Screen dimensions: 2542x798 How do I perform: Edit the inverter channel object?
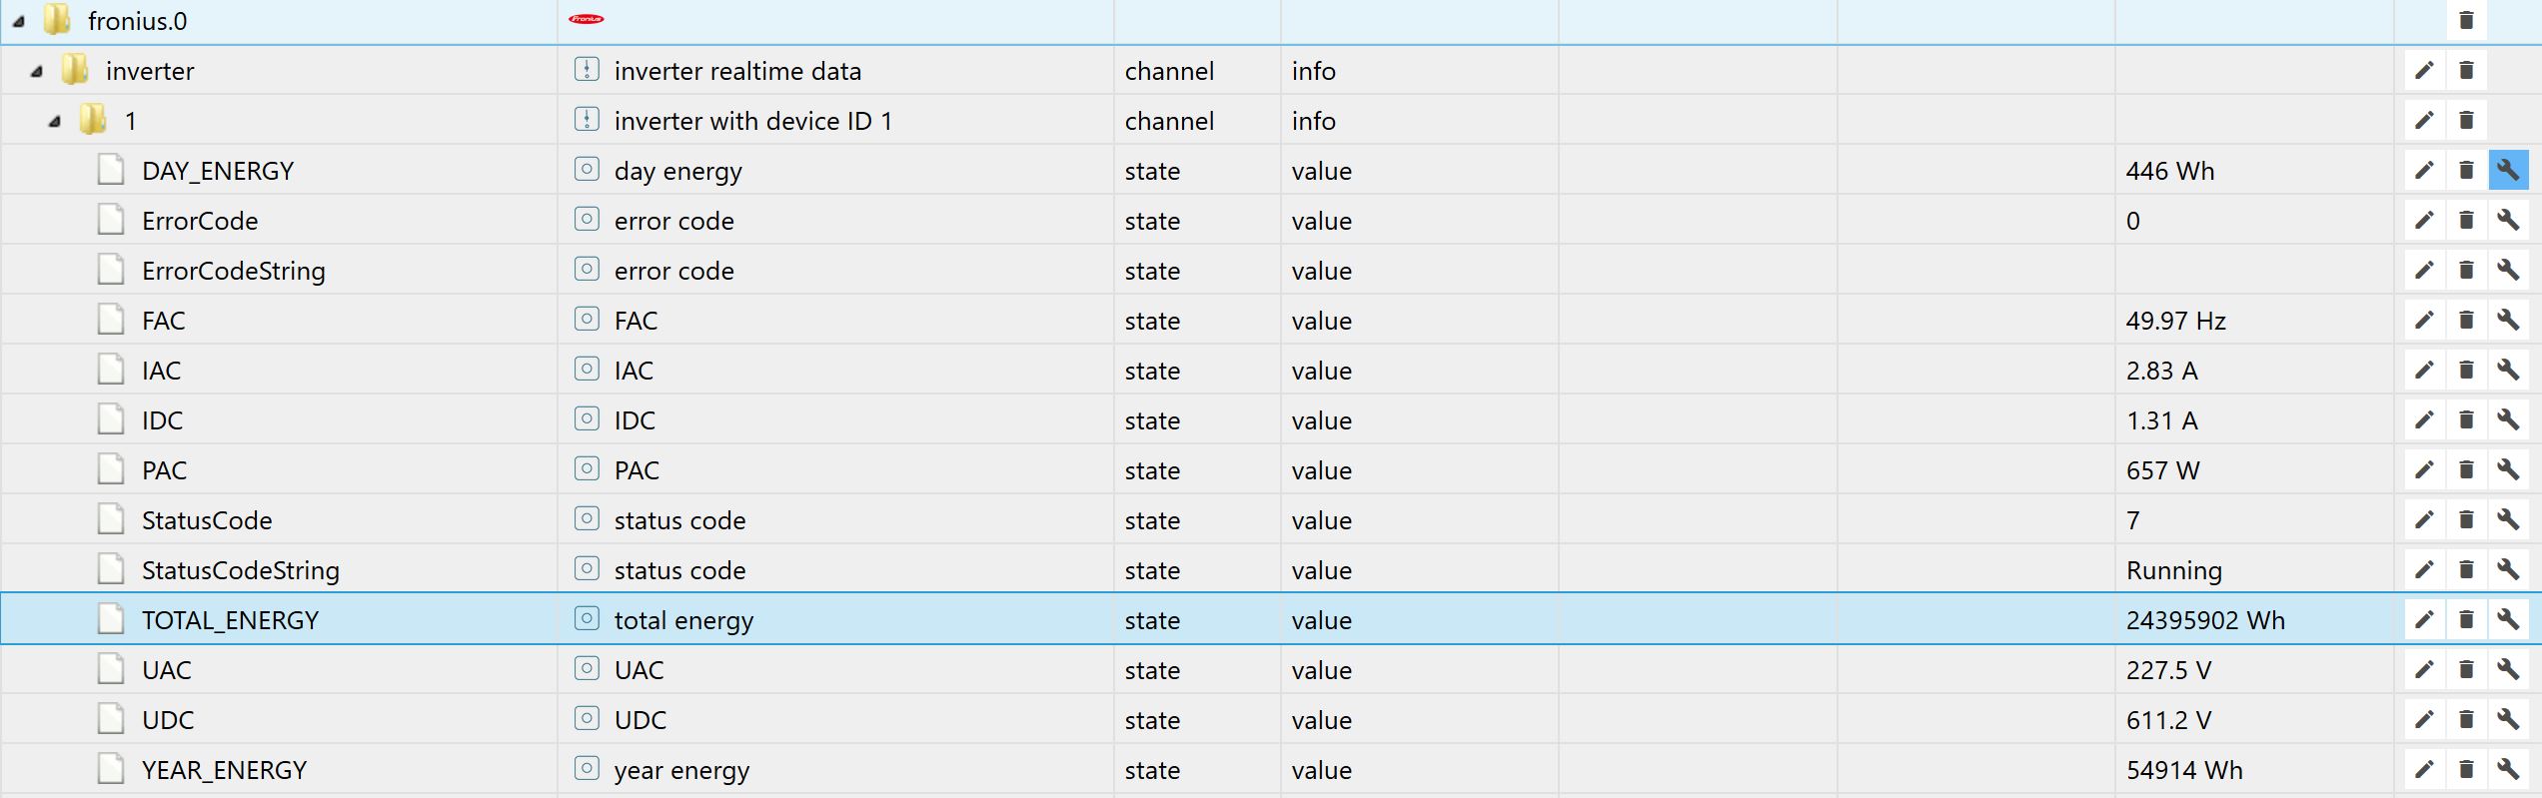(2424, 70)
